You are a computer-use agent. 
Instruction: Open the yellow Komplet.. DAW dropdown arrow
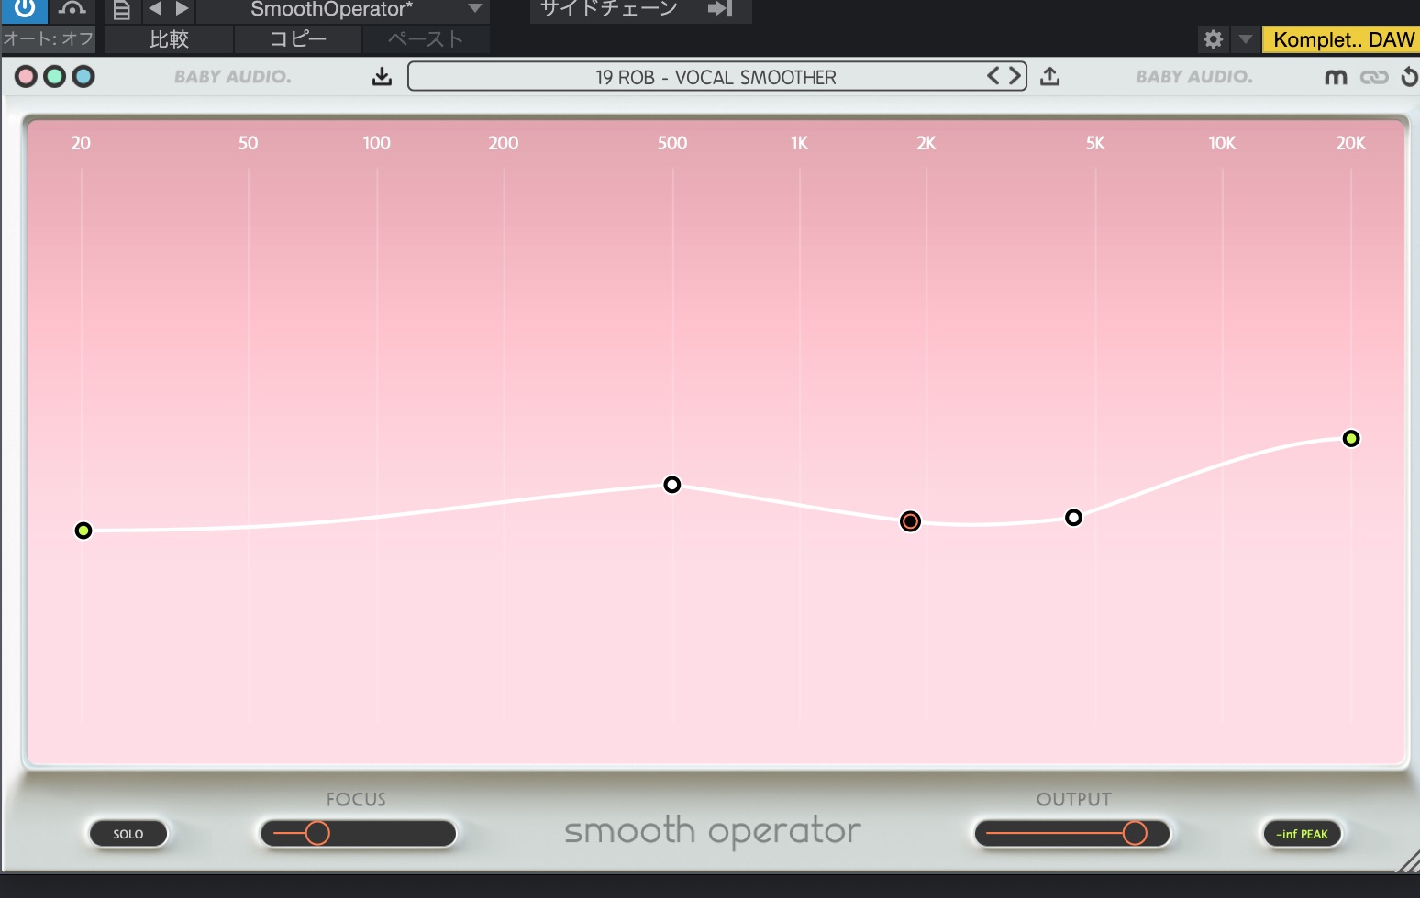(1246, 39)
